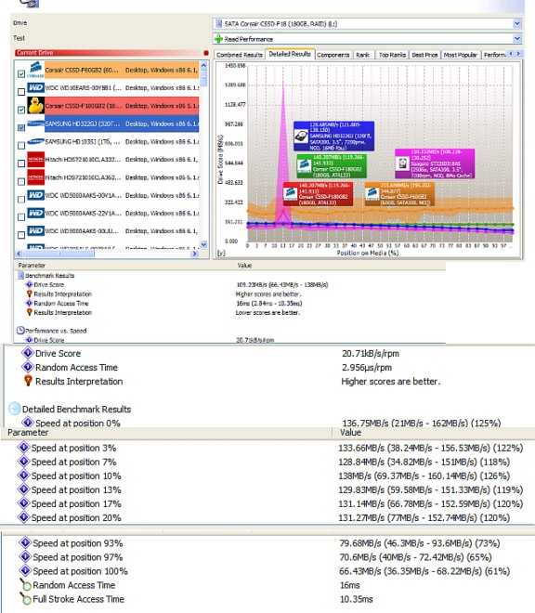Click the Benchmark Results section icon
535x613 pixels.
[x=21, y=275]
